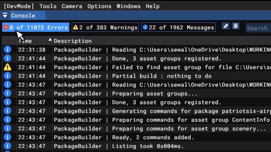The height and width of the screenshot is (152, 271).
Task: Select 'Reading C:\Users\sewal' message at 22:31:38
Action: pos(191,50)
